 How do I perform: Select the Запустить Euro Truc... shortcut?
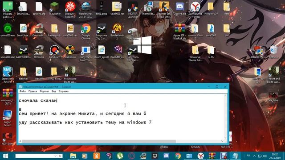click(86, 53)
